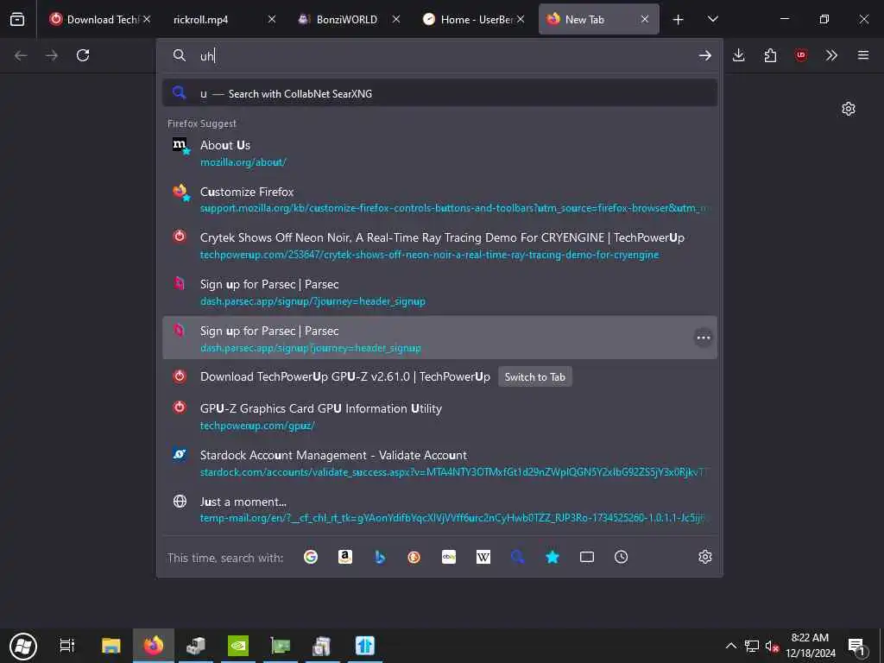Search bookmarks with the star icon
884x663 pixels.
click(x=552, y=557)
